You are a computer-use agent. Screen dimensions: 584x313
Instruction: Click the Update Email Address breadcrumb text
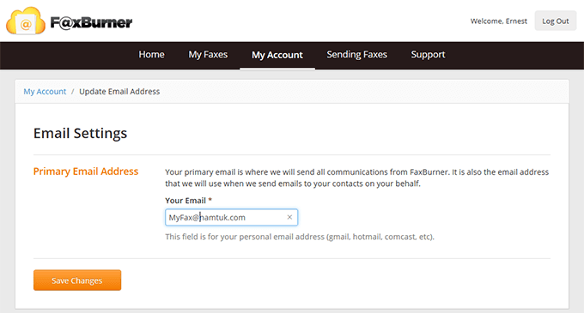[119, 92]
